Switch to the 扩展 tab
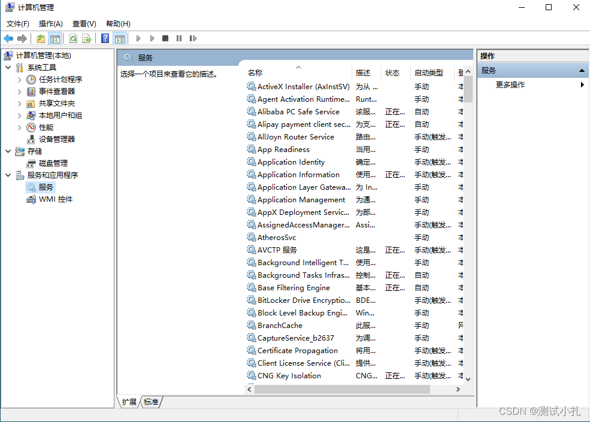The height and width of the screenshot is (422, 590). point(129,402)
